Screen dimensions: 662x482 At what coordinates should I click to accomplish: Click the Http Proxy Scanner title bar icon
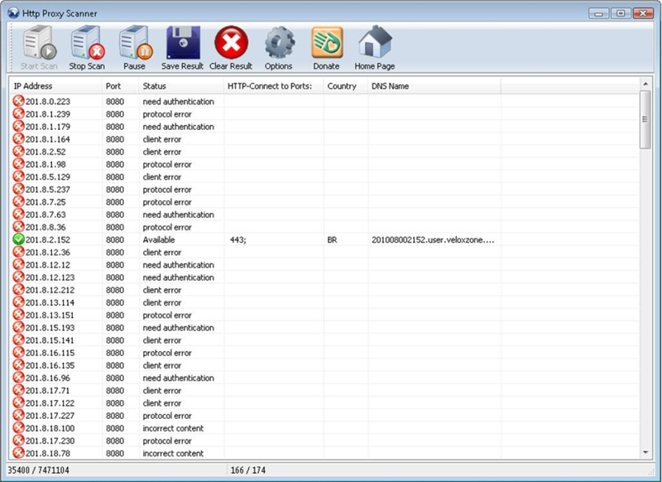point(13,13)
